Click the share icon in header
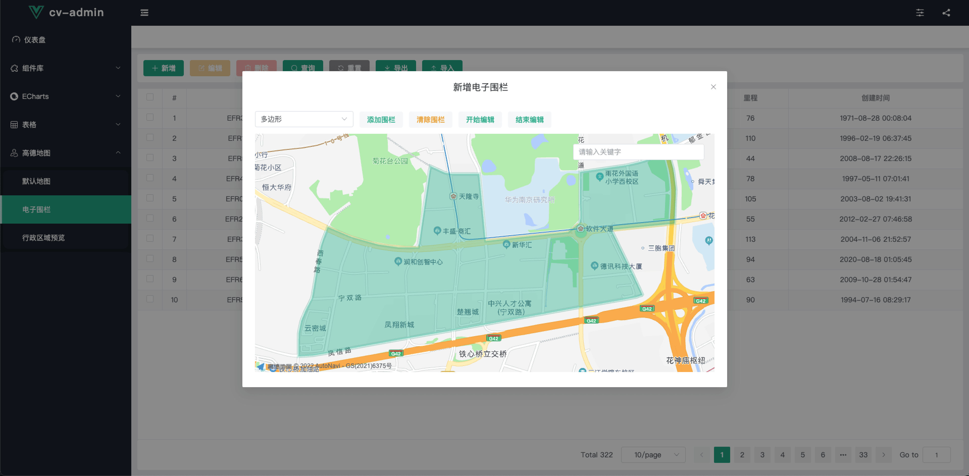 [x=946, y=13]
